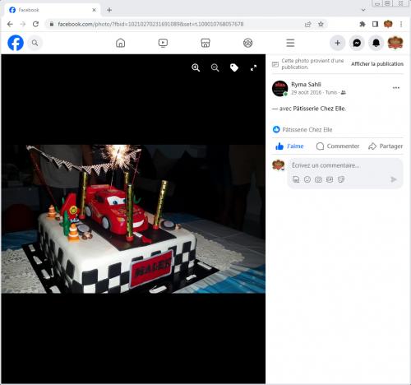411x385 pixels.
Task: Open Ryma Sahli profile name
Action: point(306,85)
